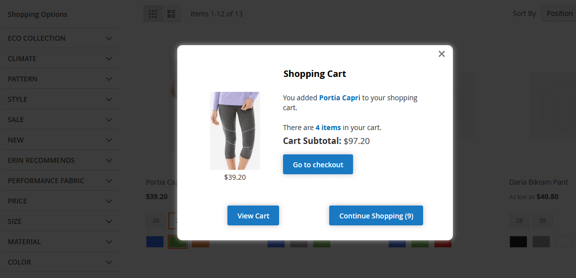Click the Go to checkout button
576x278 pixels.
click(318, 165)
